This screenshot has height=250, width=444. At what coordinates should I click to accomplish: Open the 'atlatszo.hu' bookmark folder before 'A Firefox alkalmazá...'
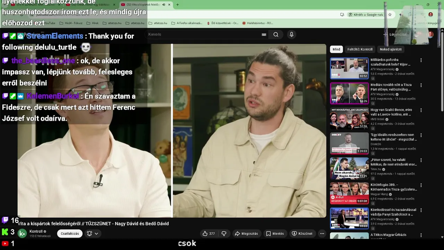click(158, 23)
